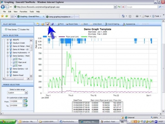
Task: Click the tree horizontal scrollbar right arrow
Action: tap(28, 79)
